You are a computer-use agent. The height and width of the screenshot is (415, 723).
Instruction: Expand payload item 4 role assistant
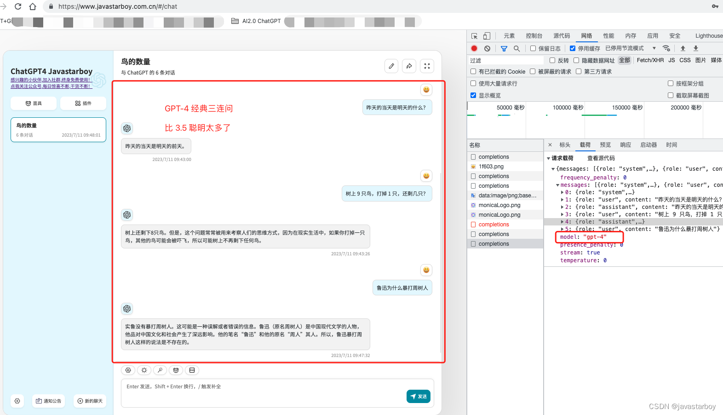click(562, 222)
